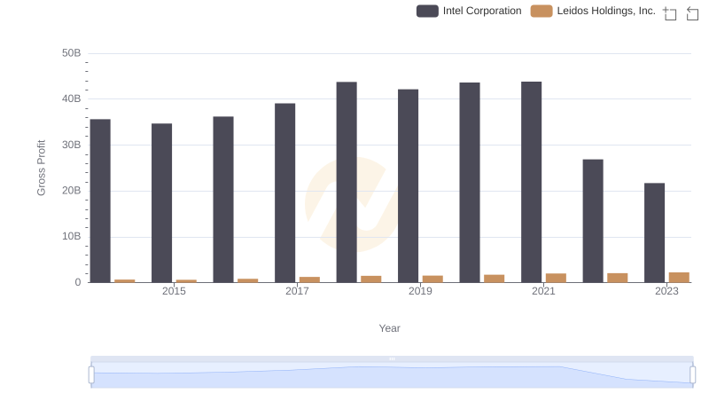Click the Leidos bar for 2023
The width and height of the screenshot is (709, 409).
679,278
